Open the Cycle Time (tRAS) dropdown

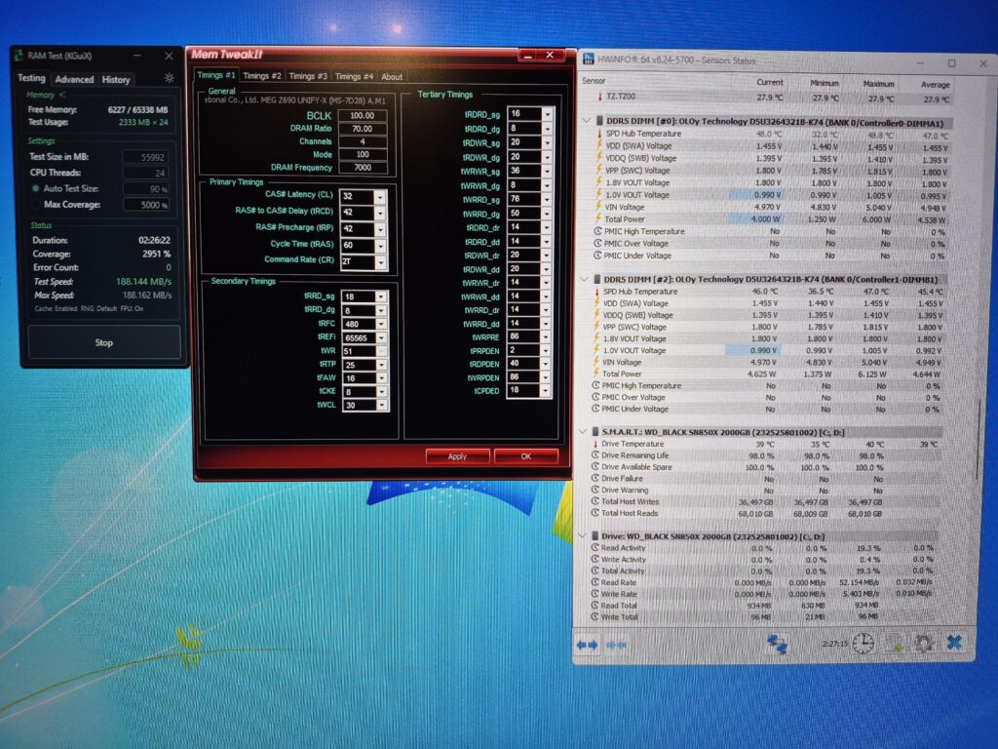pyautogui.click(x=379, y=246)
